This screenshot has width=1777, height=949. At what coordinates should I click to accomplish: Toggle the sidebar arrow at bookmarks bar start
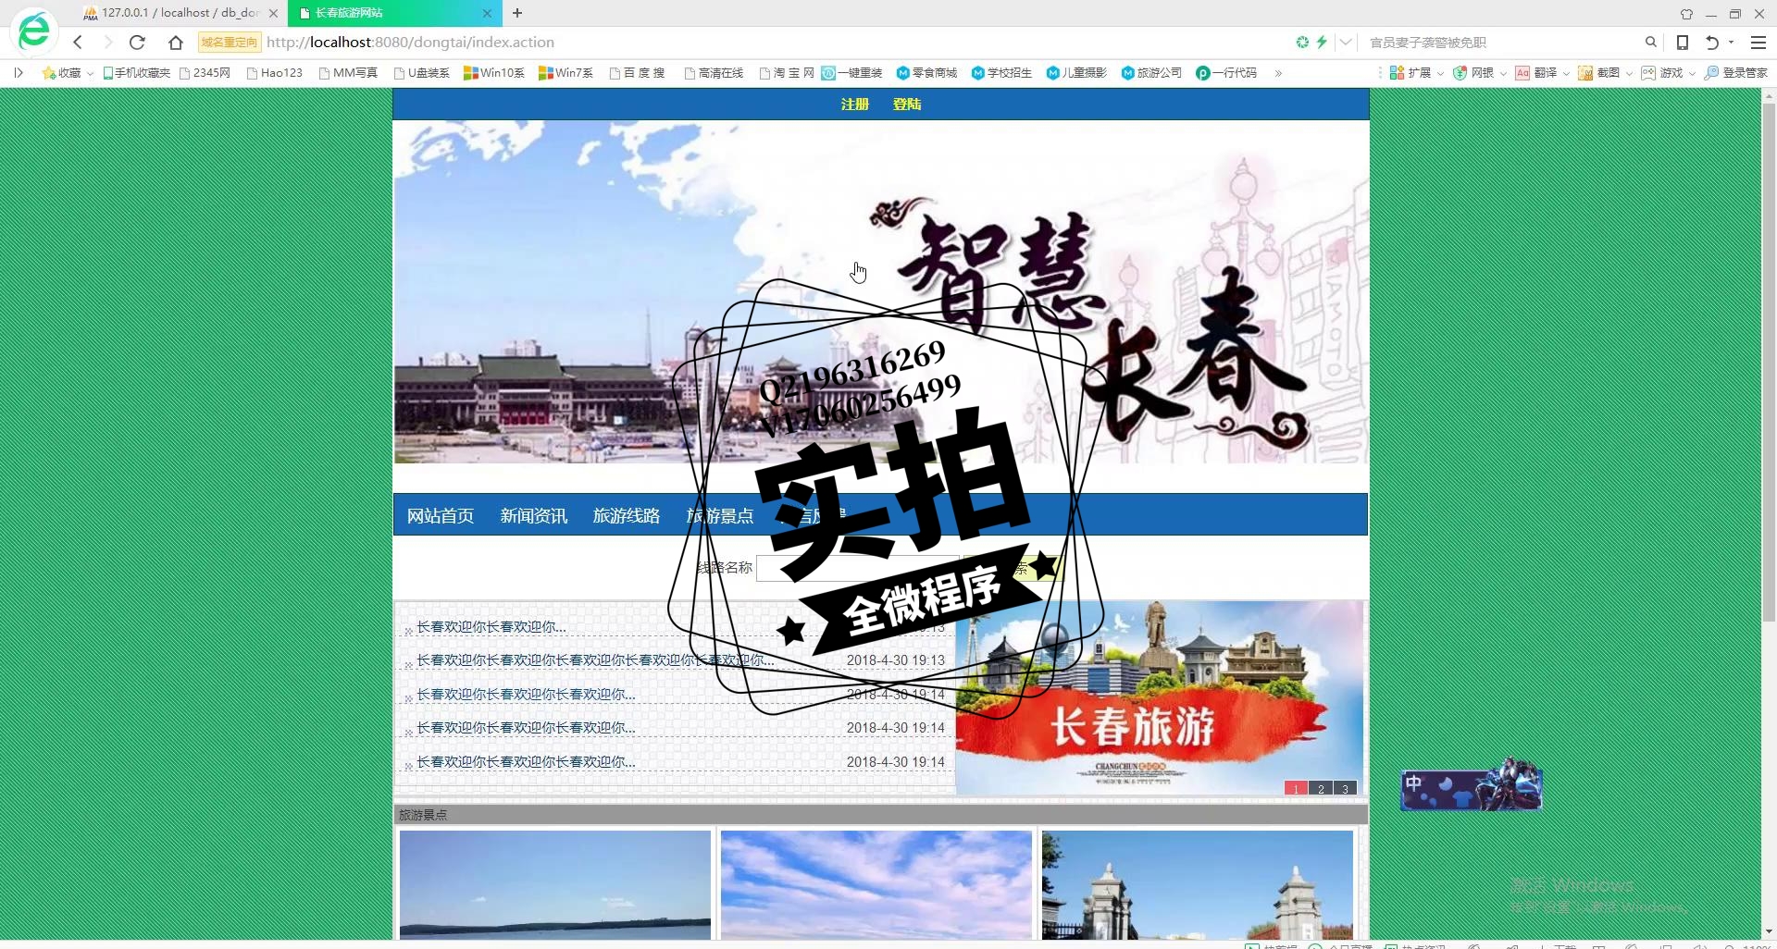click(x=19, y=73)
